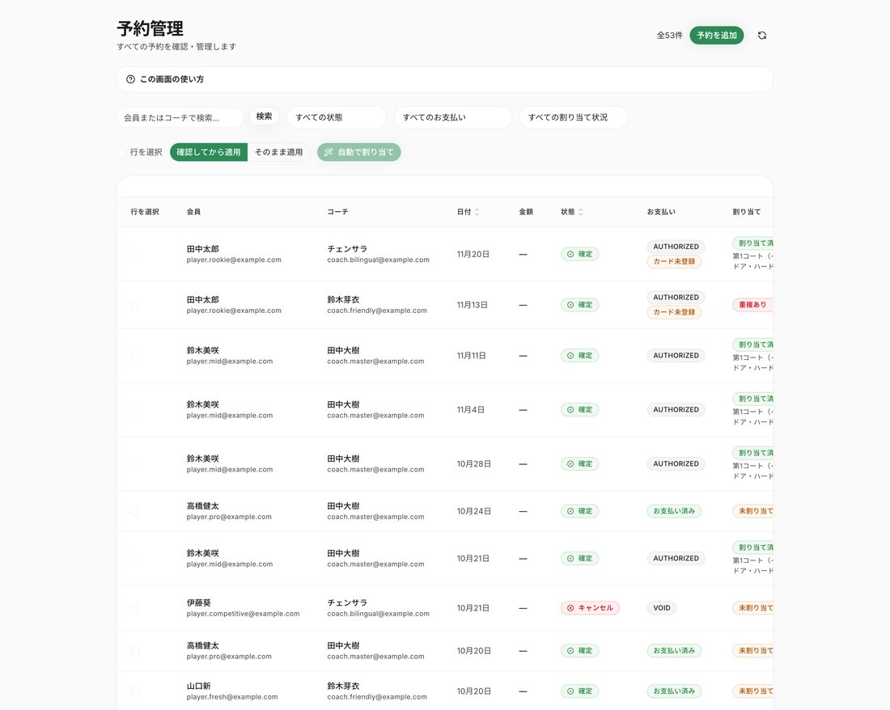This screenshot has width=890, height=710.
Task: Click the help circle icon in この画面の使い方
Action: [130, 79]
